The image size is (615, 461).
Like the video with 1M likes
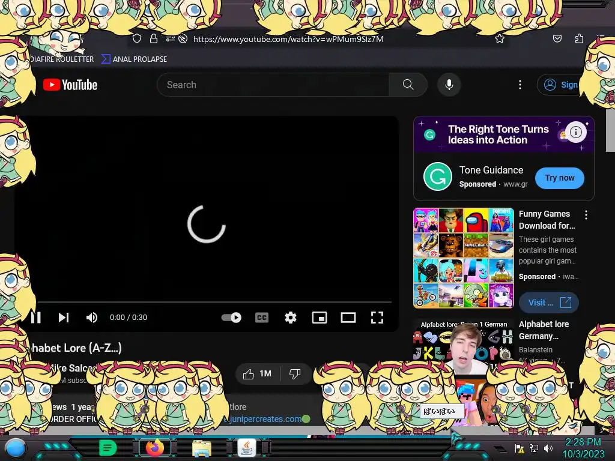[x=258, y=374]
